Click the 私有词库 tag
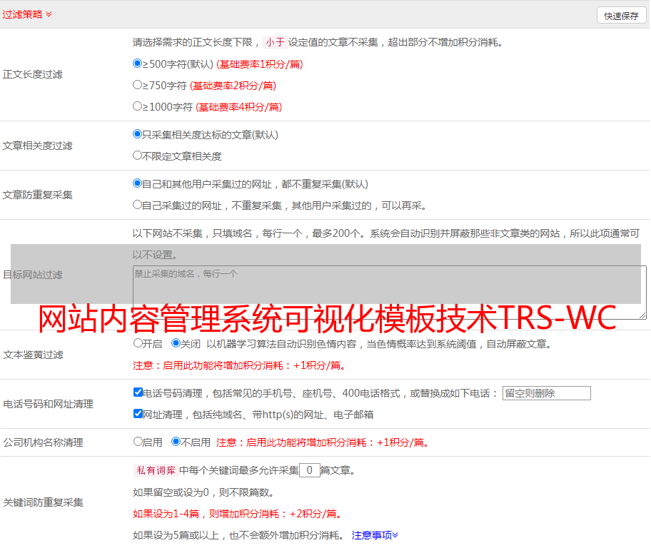 [x=156, y=470]
